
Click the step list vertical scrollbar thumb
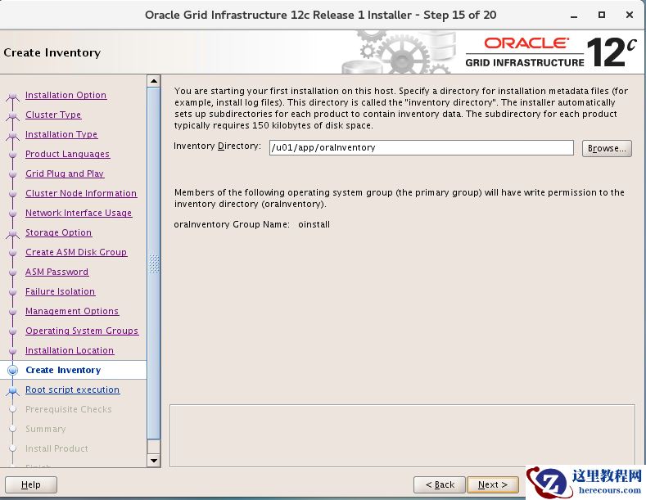tap(154, 264)
